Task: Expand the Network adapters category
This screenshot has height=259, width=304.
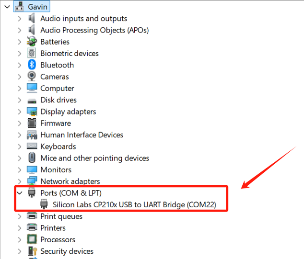Action: 19,181
